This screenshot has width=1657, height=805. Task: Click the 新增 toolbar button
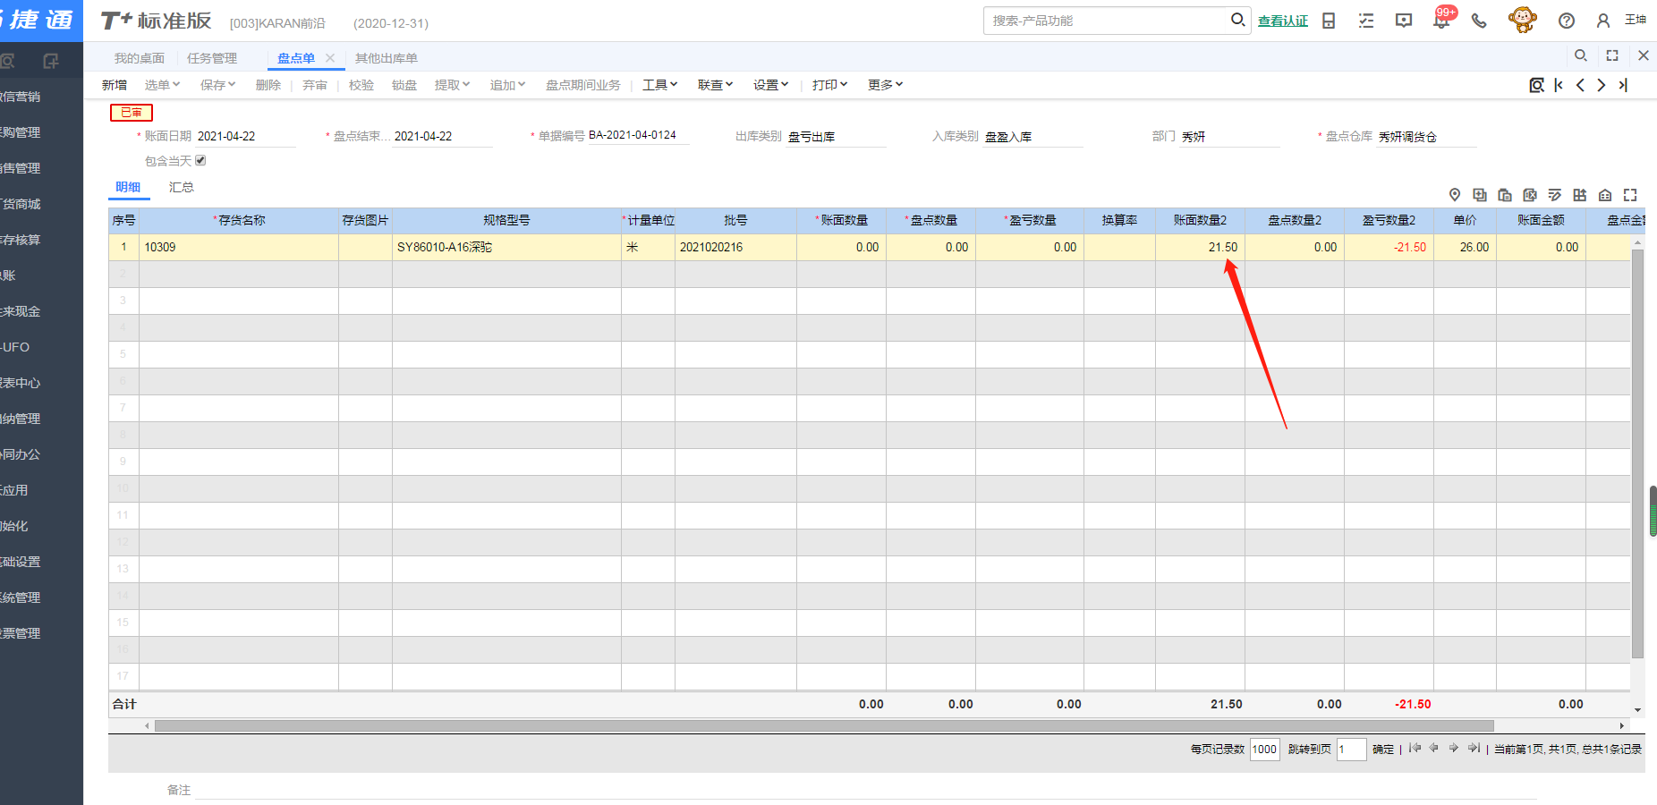115,85
